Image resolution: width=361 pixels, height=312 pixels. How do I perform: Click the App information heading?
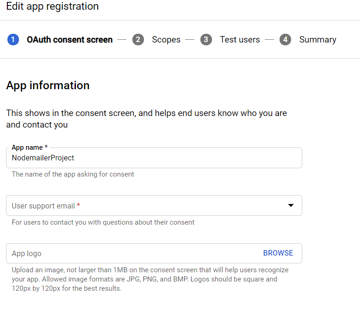[x=48, y=86]
